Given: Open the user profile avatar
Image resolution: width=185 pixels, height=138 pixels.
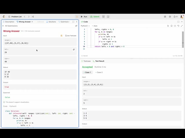Looking at the screenshot, I should pyautogui.click(x=182, y=17).
